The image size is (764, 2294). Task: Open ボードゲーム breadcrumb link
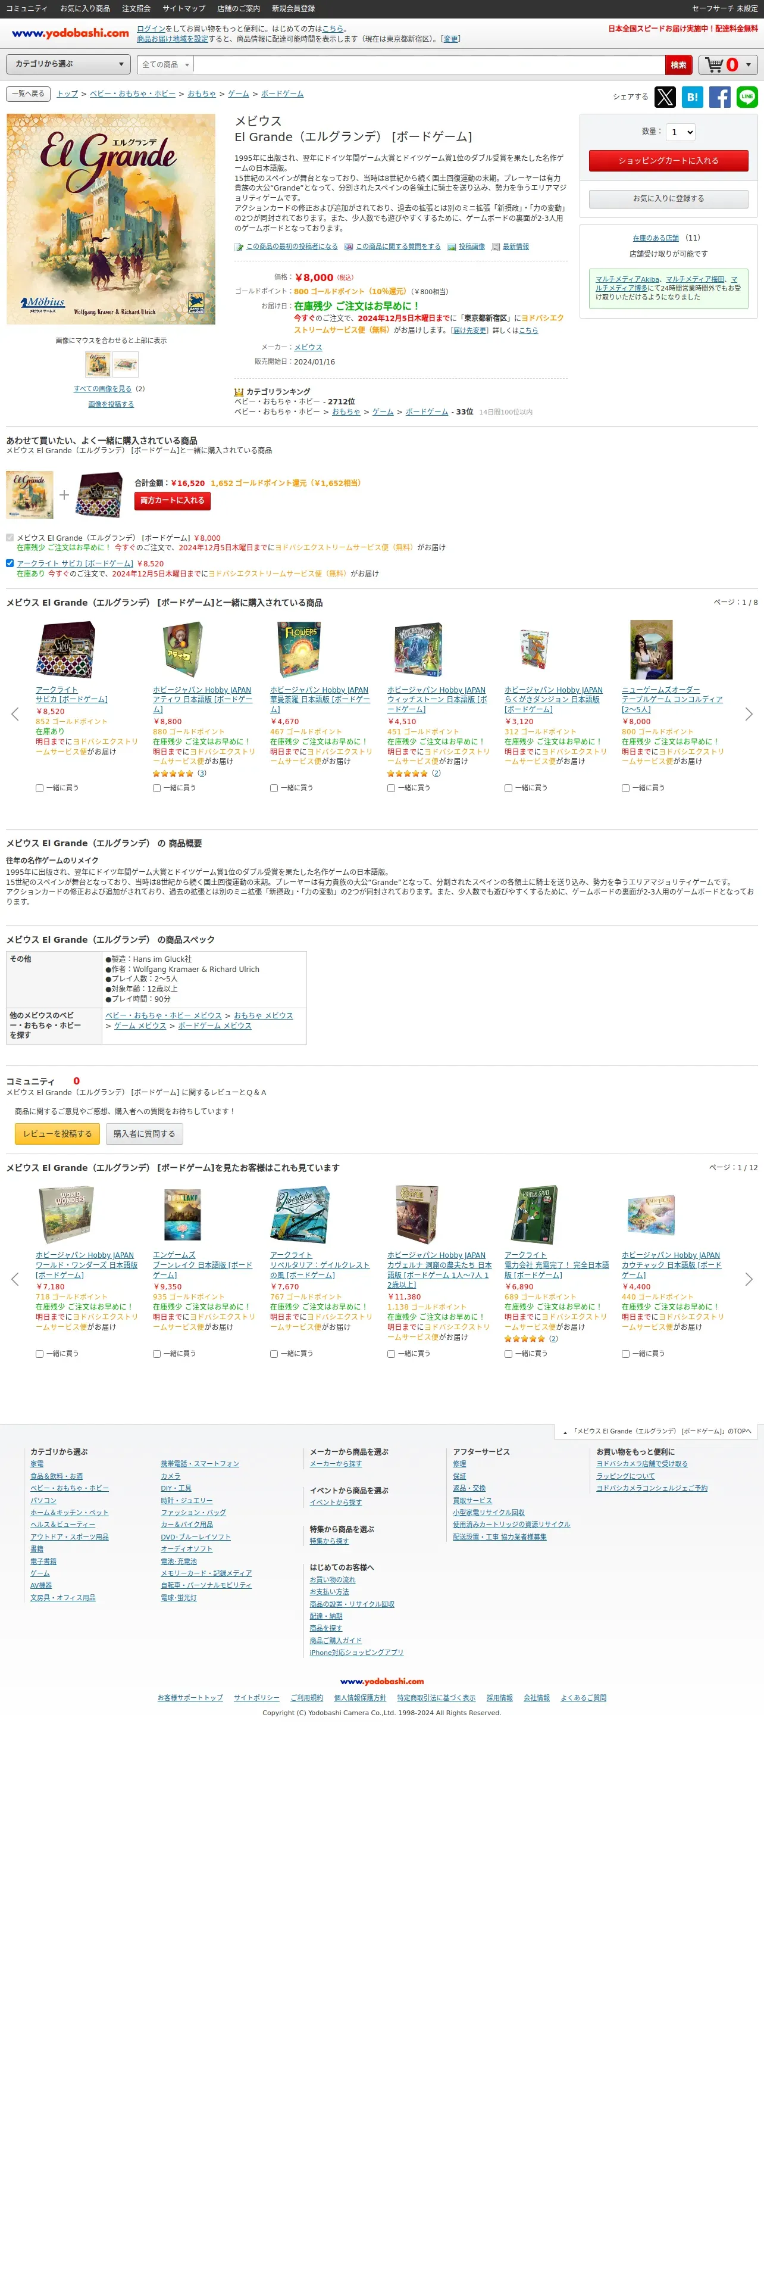point(282,93)
